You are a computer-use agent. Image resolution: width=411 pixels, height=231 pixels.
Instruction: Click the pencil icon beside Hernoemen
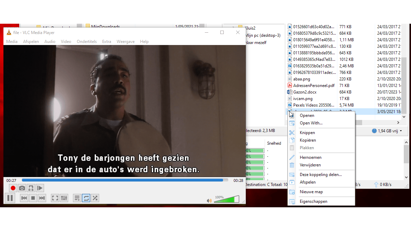(x=292, y=157)
